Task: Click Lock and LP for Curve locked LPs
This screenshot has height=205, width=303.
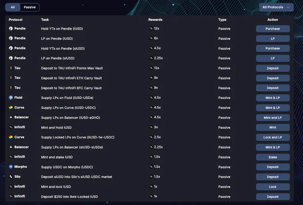Action: pos(273,137)
